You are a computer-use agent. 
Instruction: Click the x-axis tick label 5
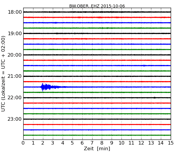coord(73,143)
